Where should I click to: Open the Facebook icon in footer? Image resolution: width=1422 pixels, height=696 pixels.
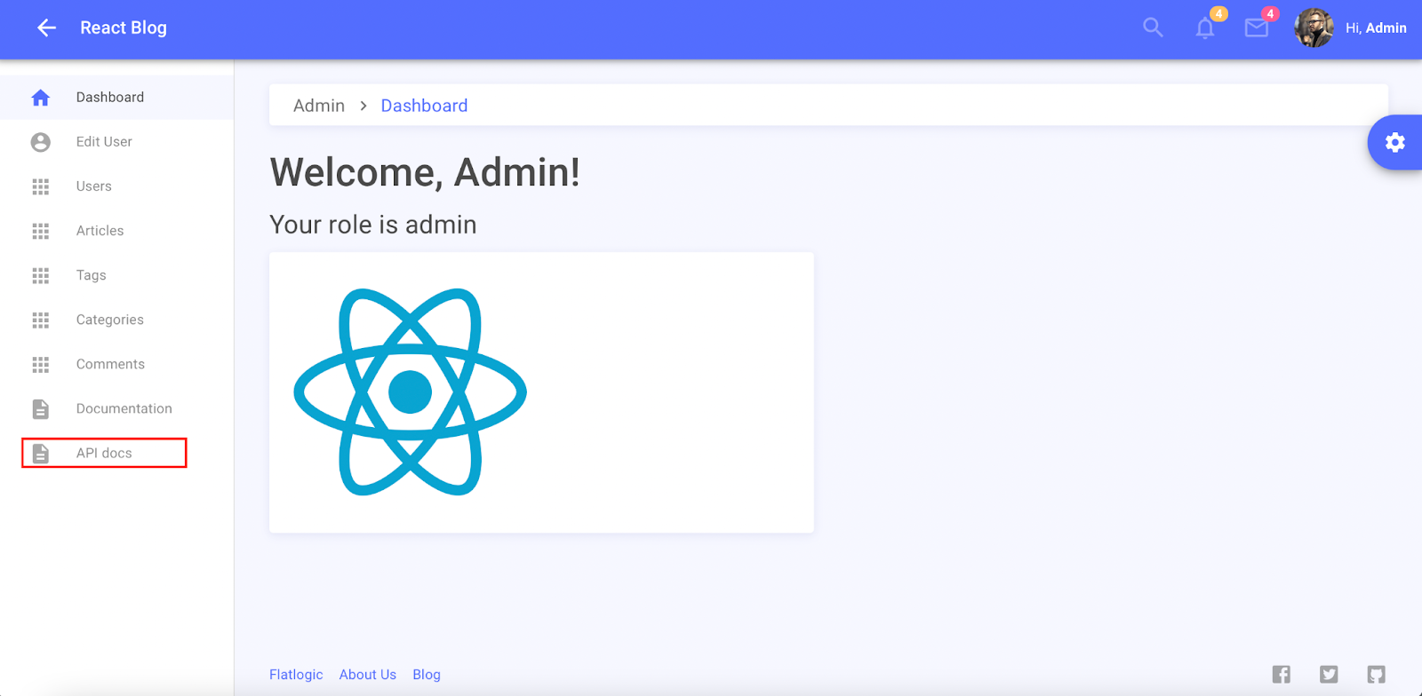click(1282, 674)
